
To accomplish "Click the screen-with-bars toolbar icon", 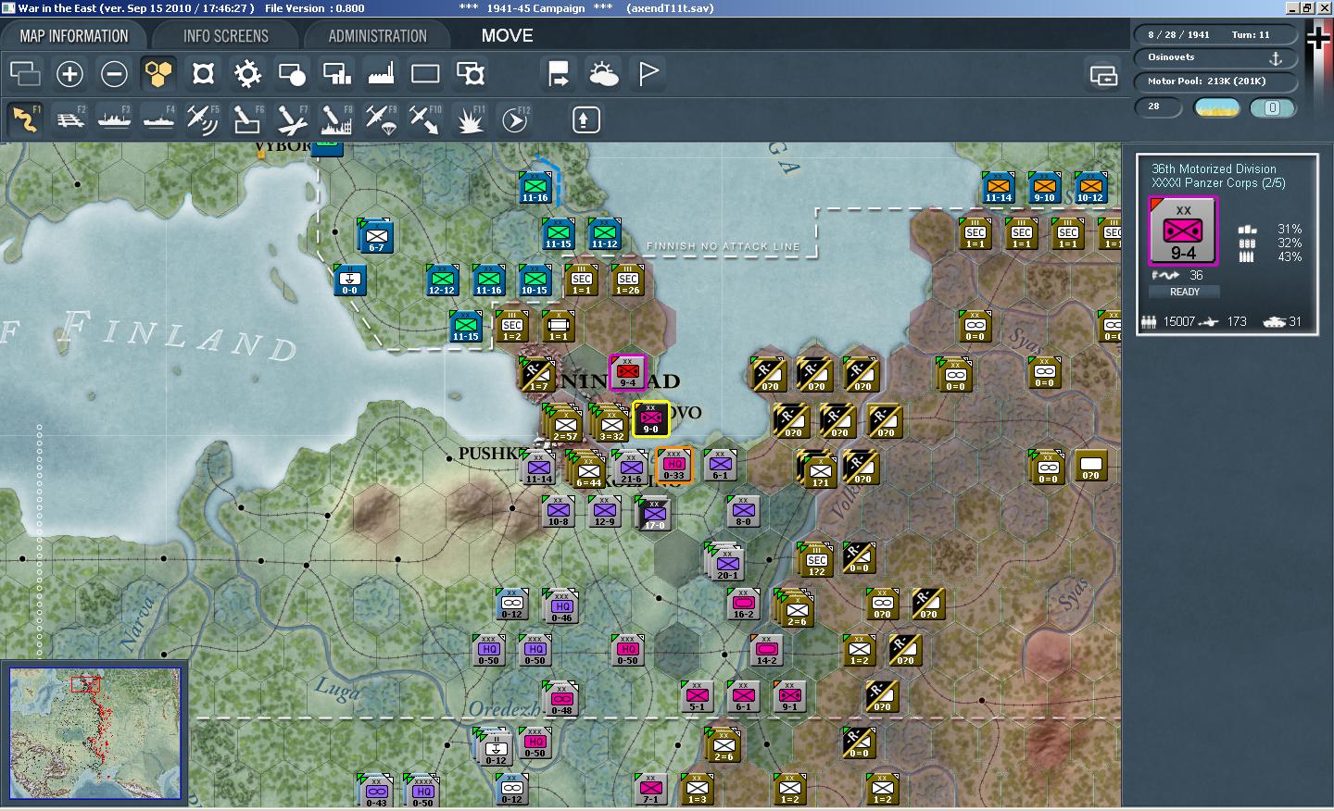I will tap(336, 73).
